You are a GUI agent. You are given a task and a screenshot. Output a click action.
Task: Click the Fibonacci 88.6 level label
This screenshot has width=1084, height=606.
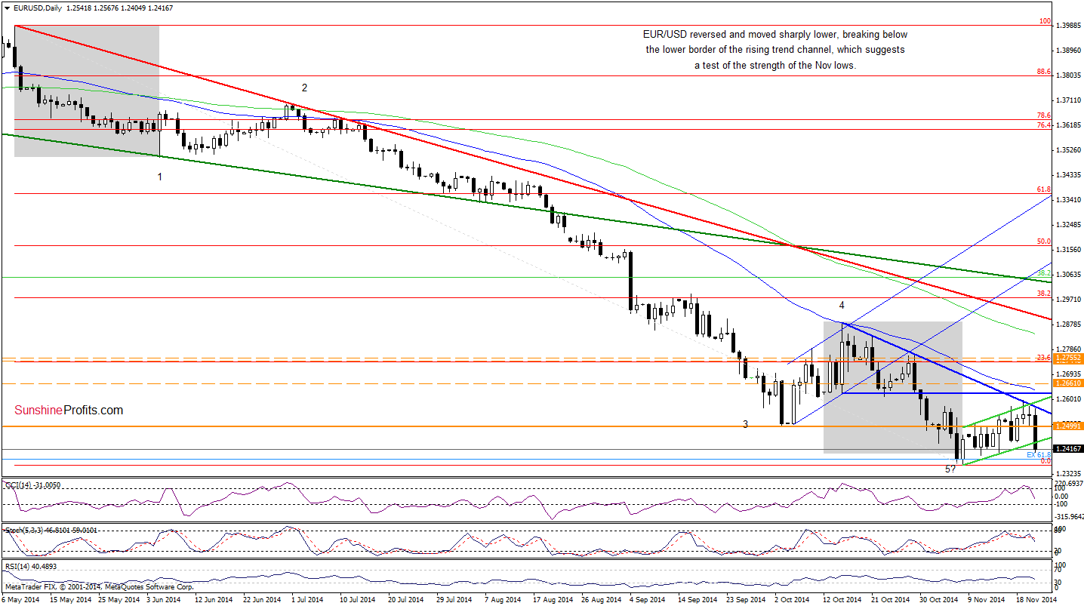[x=1045, y=72]
